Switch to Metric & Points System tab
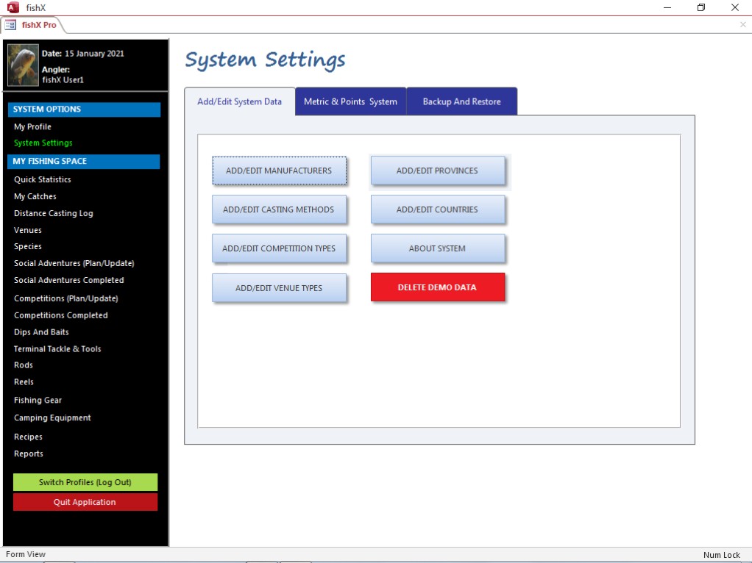Image resolution: width=752 pixels, height=563 pixels. [350, 102]
